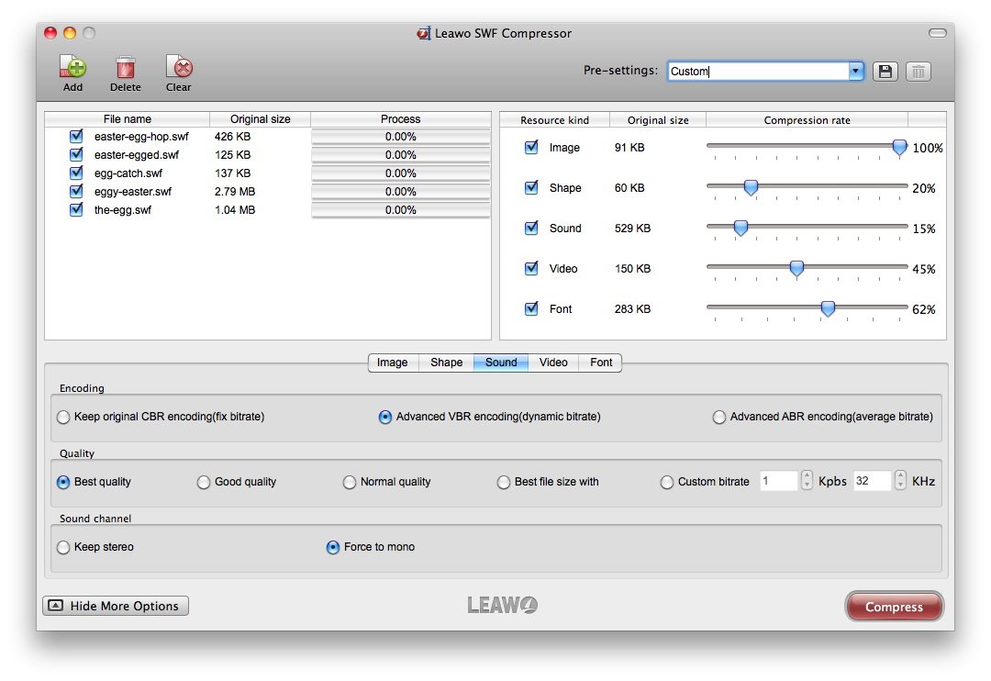Toggle the Video resource checkbox

click(x=531, y=268)
